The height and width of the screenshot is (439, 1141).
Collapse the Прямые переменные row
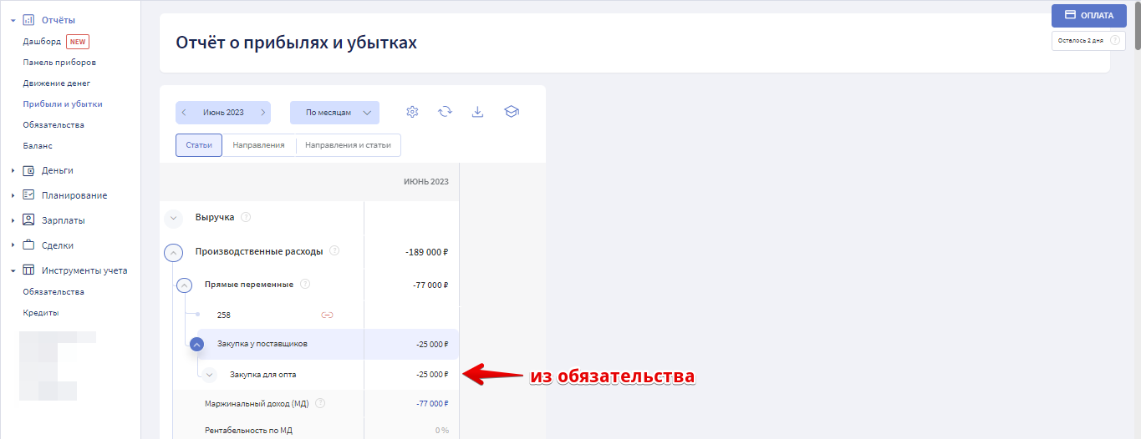pos(186,285)
